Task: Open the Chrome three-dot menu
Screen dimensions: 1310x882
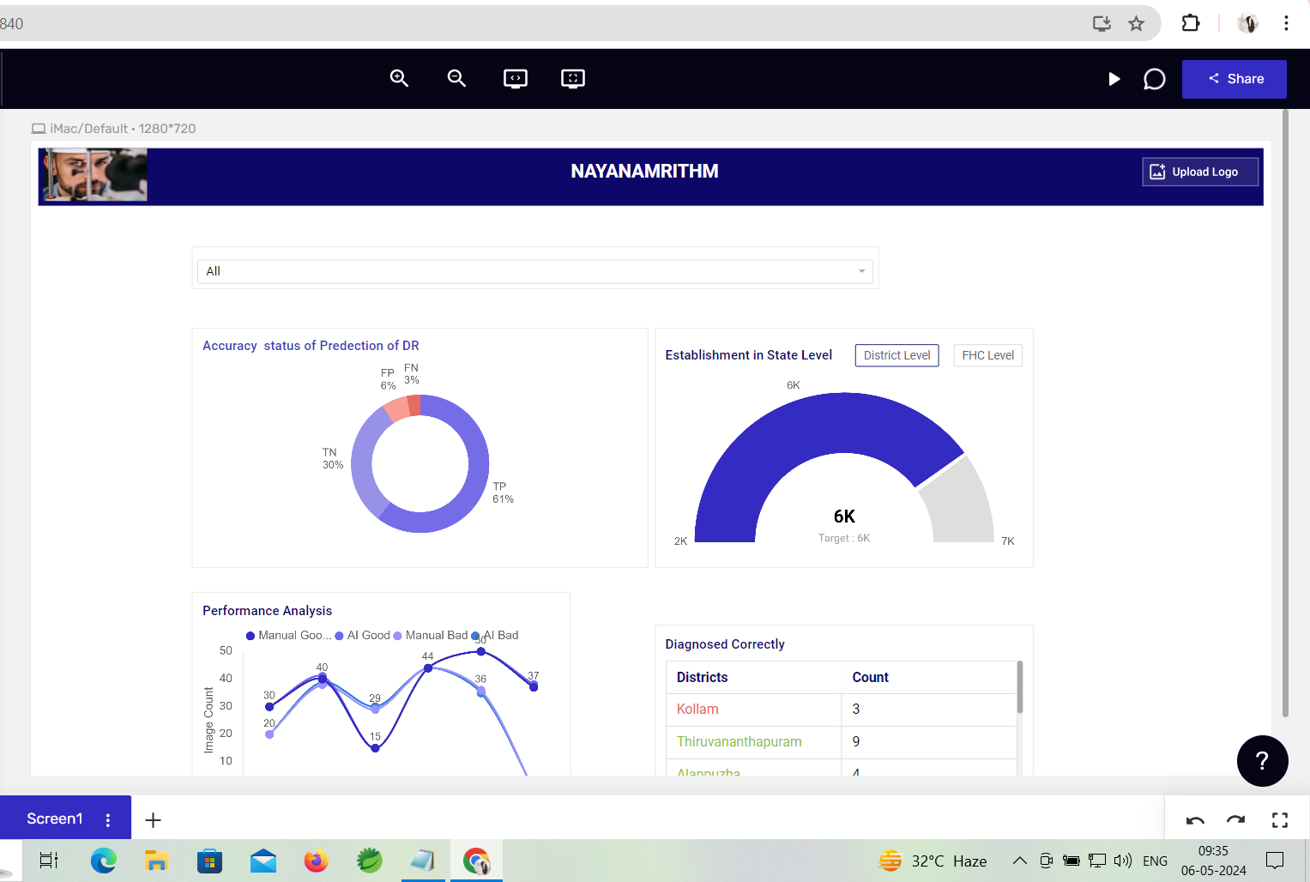Action: pos(1286,23)
